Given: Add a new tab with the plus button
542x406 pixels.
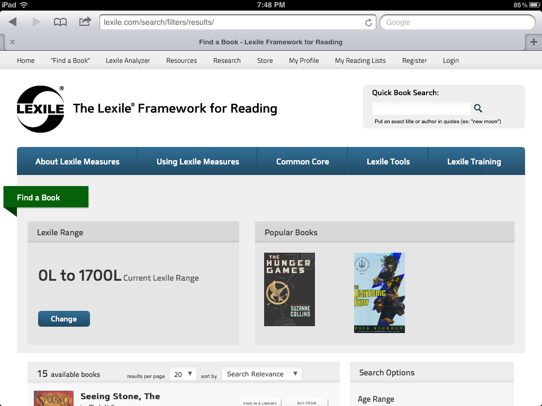Looking at the screenshot, I should 534,42.
